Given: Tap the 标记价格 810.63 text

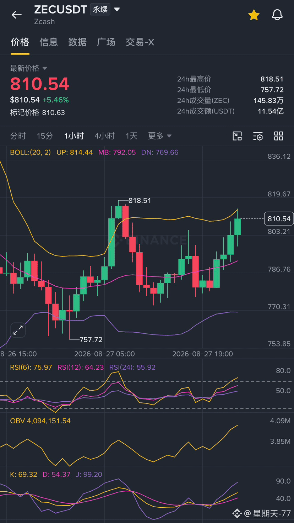Looking at the screenshot, I should point(38,112).
